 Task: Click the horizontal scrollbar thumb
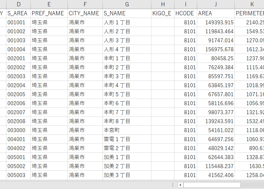click(212, 185)
